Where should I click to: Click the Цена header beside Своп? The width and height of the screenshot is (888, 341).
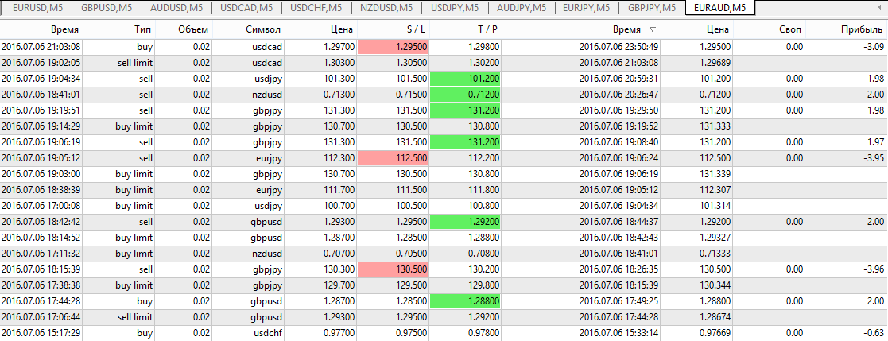[x=718, y=30]
